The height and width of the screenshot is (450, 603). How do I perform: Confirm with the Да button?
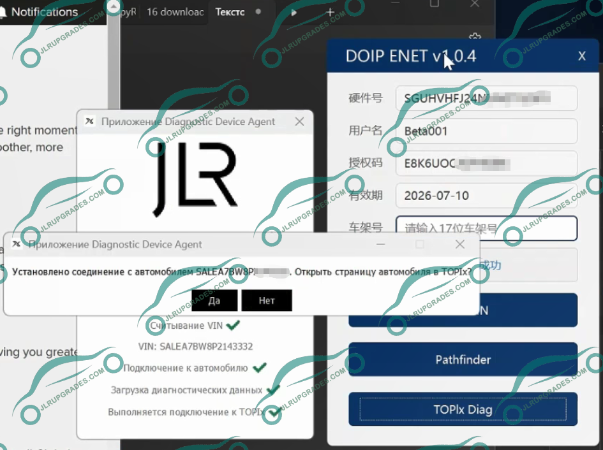pos(214,300)
